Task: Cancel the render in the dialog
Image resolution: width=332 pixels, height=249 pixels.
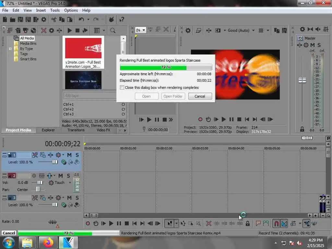Action: point(200,96)
